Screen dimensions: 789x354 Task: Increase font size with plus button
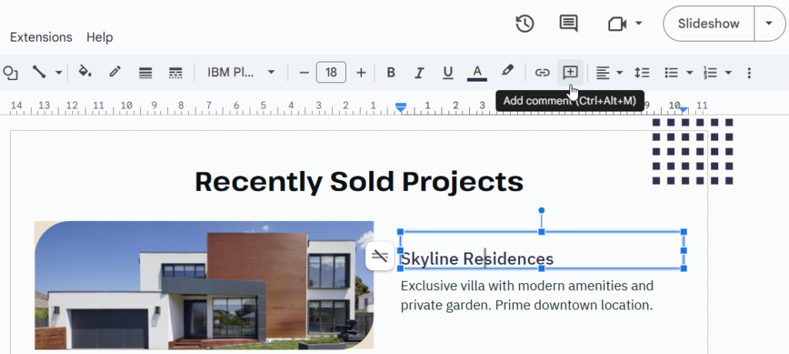tap(361, 72)
